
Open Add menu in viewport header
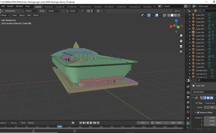coord(29,15)
